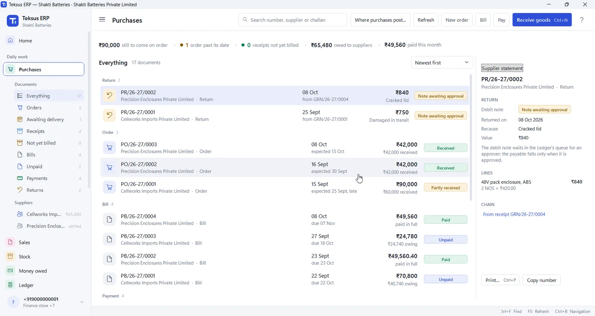The height and width of the screenshot is (316, 595).
Task: Open the Bills document filter
Action: (x=49, y=155)
